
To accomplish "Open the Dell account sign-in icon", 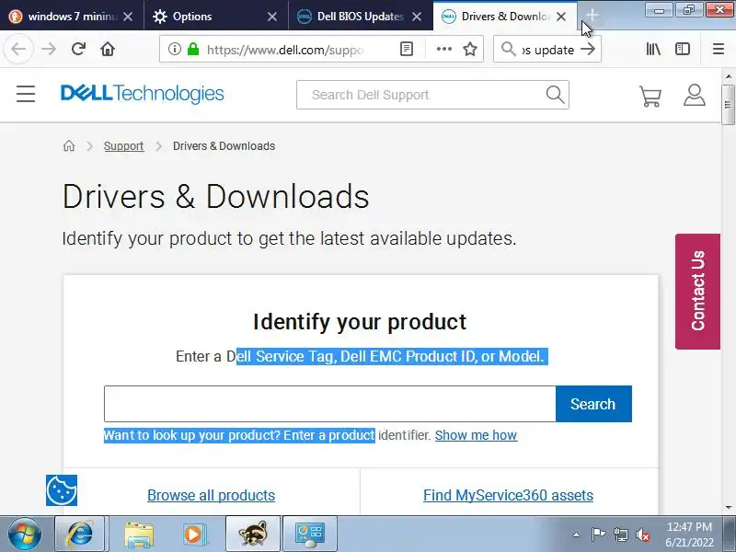I will point(695,96).
